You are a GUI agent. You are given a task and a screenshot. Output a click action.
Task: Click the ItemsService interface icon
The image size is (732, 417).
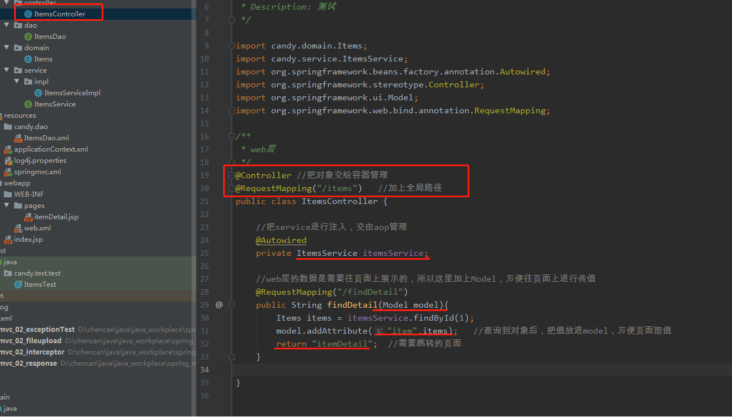(x=28, y=104)
